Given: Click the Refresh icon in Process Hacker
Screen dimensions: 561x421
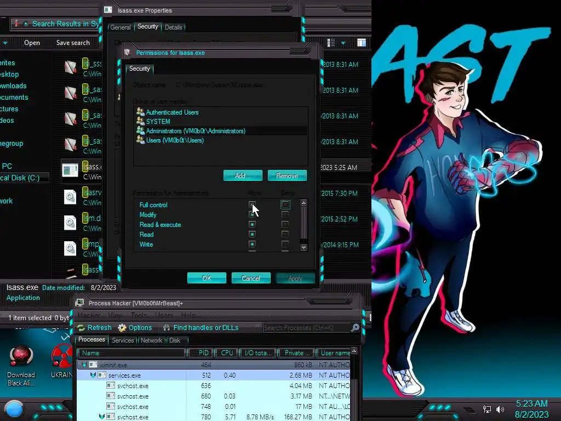Looking at the screenshot, I should tap(81, 328).
